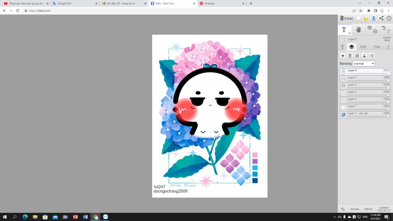
Task: Click the Kleki logo
Action: [347, 18]
